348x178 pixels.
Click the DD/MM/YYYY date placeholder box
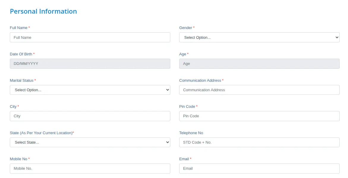90,63
